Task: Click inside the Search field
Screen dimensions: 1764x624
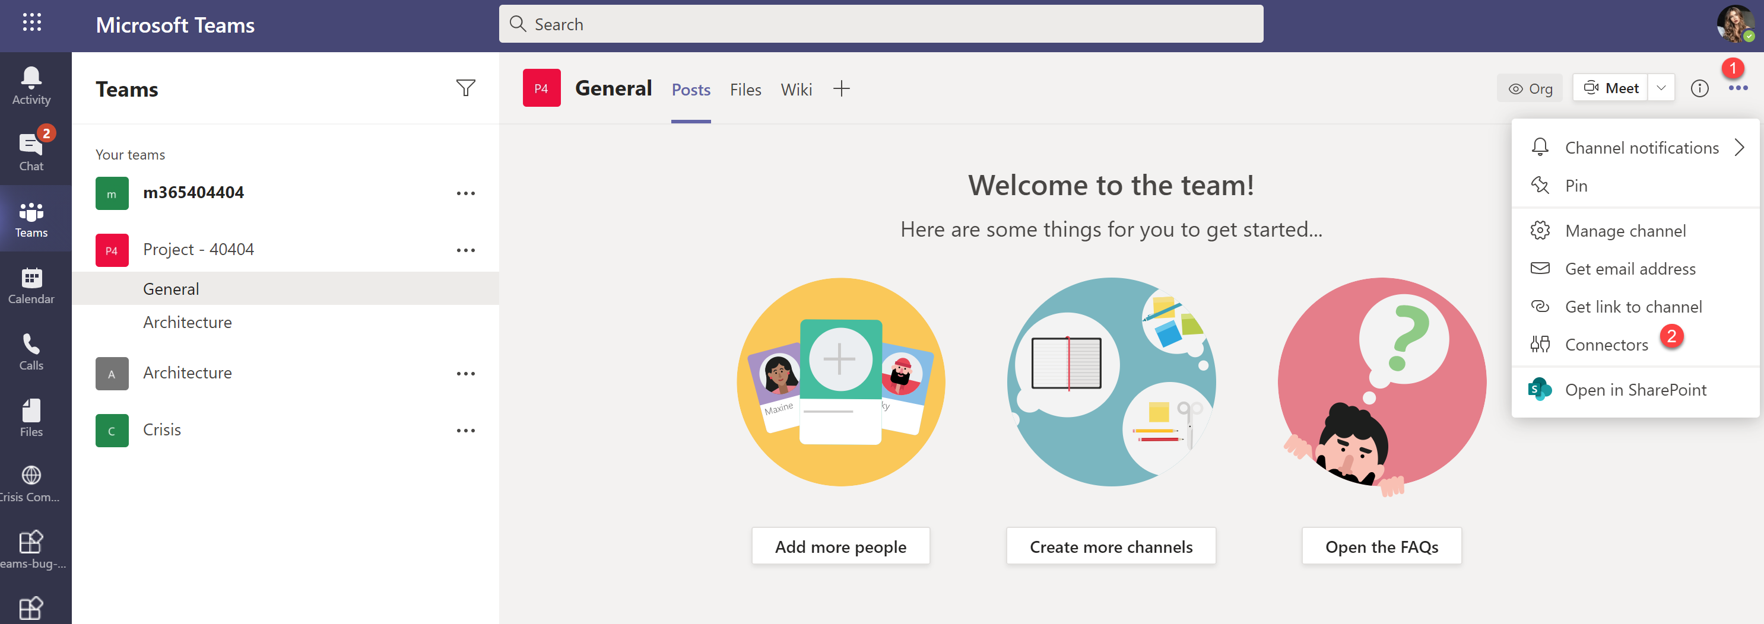Action: click(882, 23)
